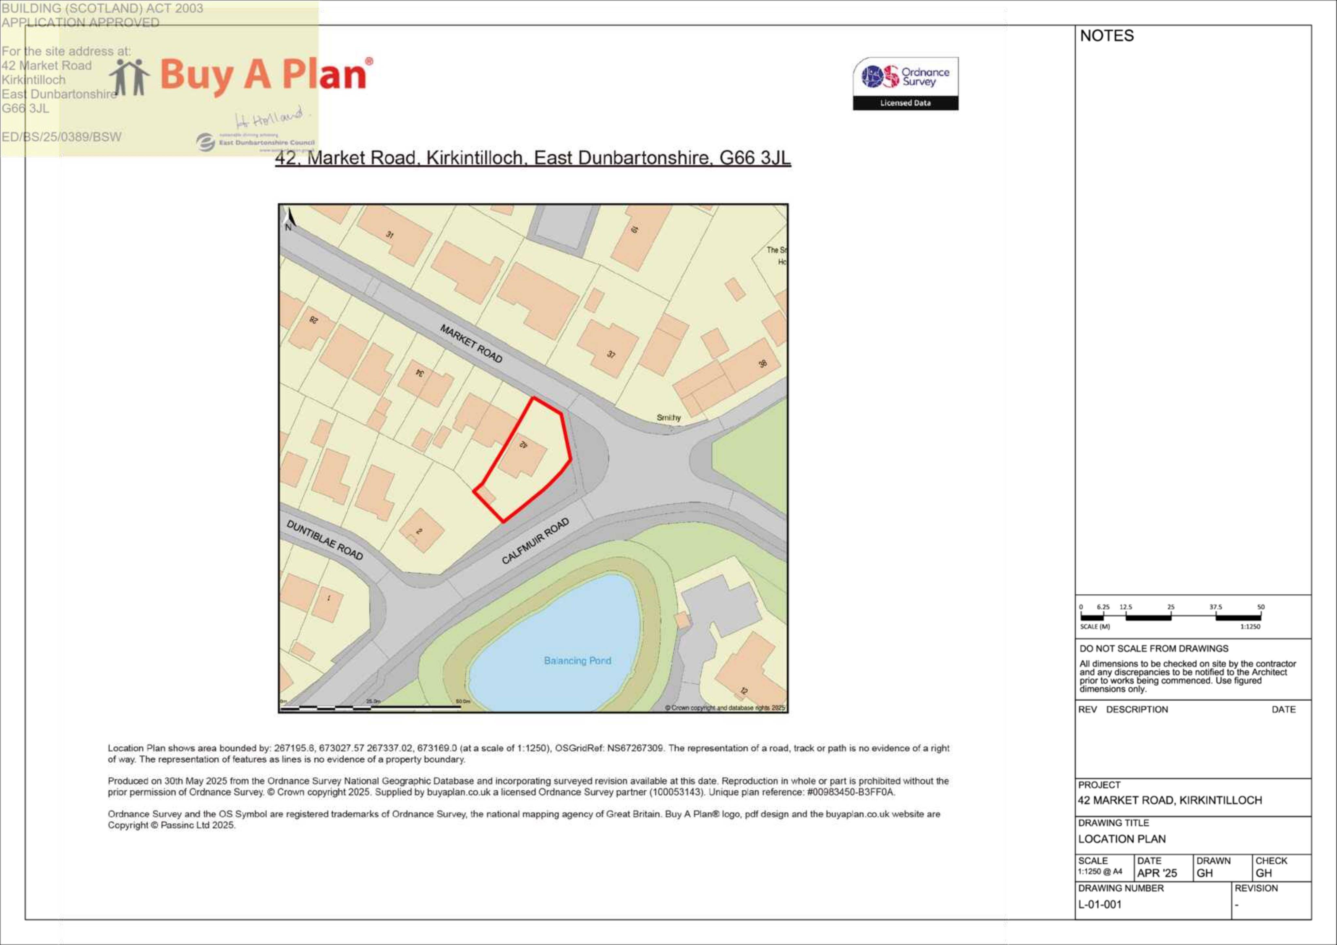The width and height of the screenshot is (1337, 945).
Task: Click the East Dunbartonshire Council logo in stamp
Action: (x=256, y=142)
